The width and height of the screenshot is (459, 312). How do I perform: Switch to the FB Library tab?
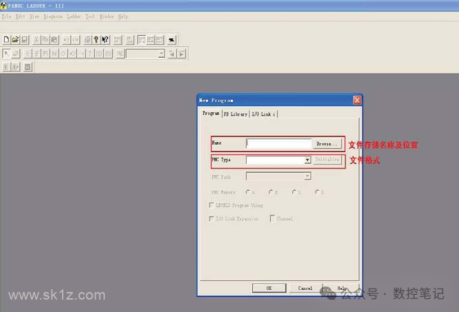pyautogui.click(x=236, y=114)
